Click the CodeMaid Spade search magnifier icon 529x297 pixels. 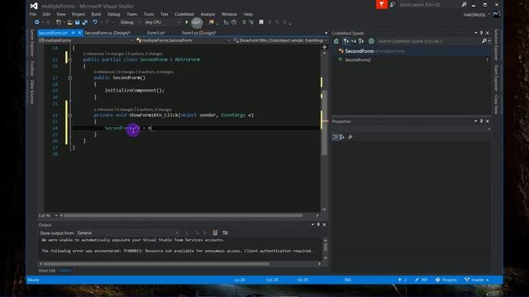[484, 41]
